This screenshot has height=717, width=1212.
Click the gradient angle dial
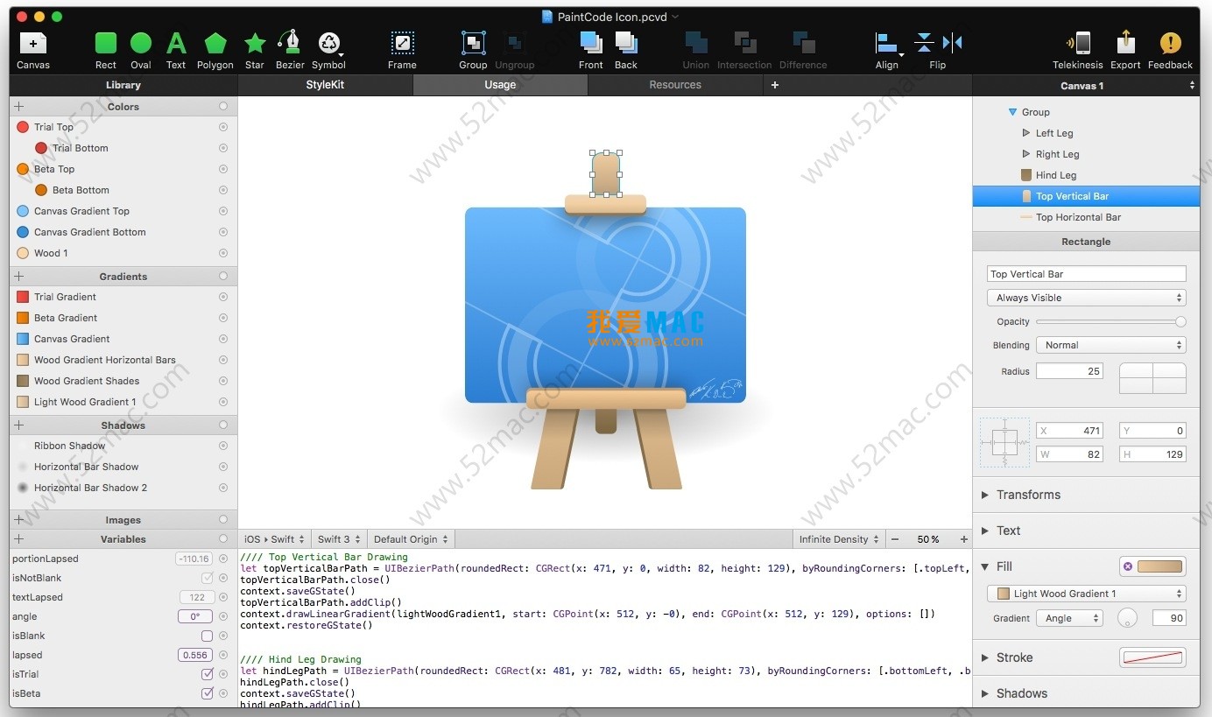click(1128, 618)
